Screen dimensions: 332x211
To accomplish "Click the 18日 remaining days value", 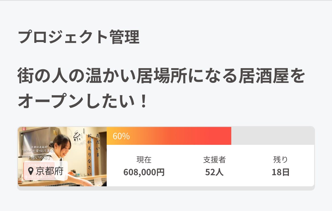I will coord(280,172).
